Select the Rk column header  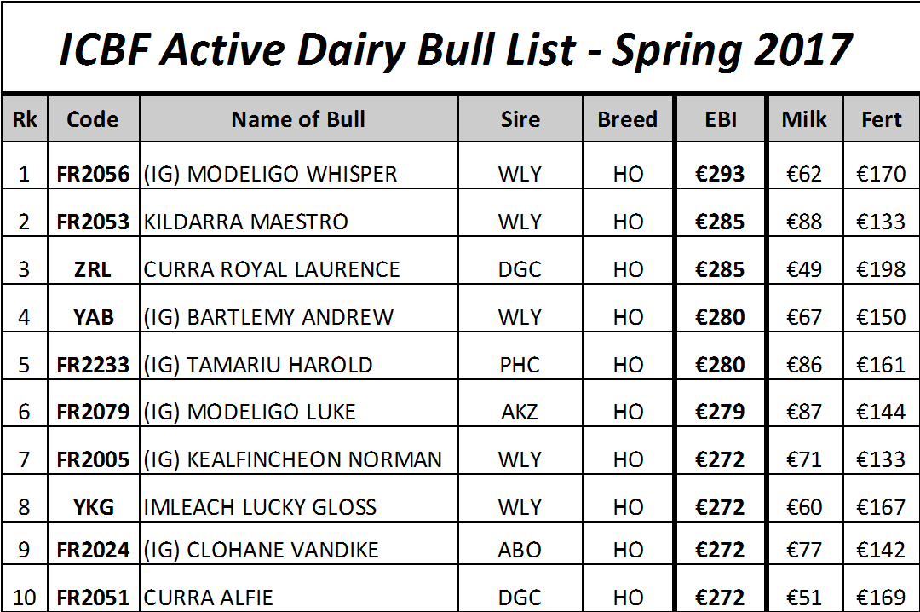click(x=24, y=119)
